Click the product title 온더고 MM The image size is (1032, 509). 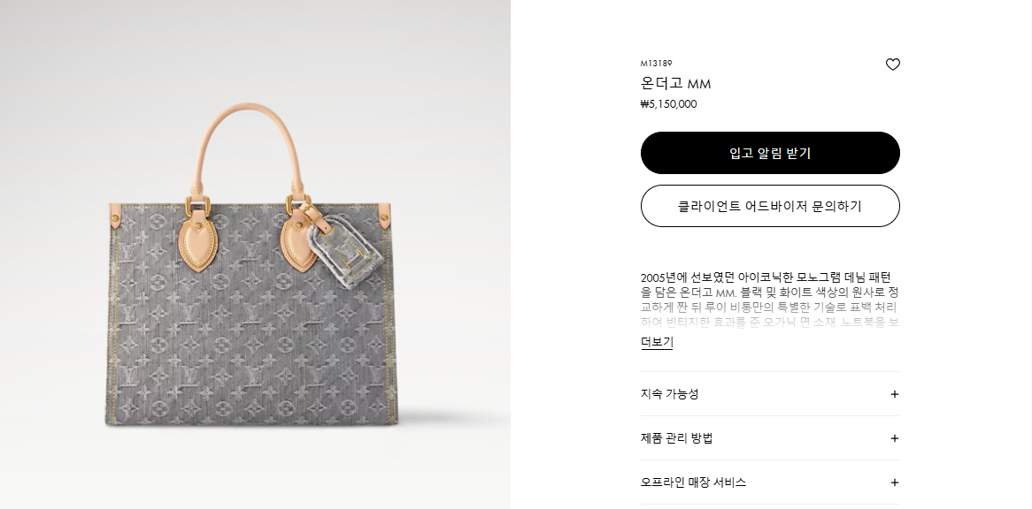point(676,84)
